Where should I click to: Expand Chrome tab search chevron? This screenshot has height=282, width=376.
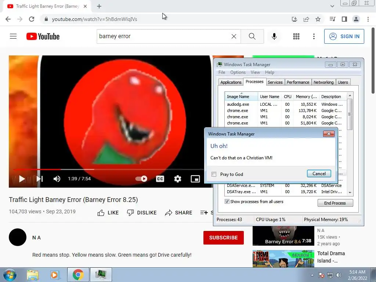[332, 6]
